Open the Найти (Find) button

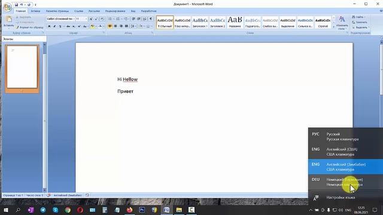coord(358,17)
